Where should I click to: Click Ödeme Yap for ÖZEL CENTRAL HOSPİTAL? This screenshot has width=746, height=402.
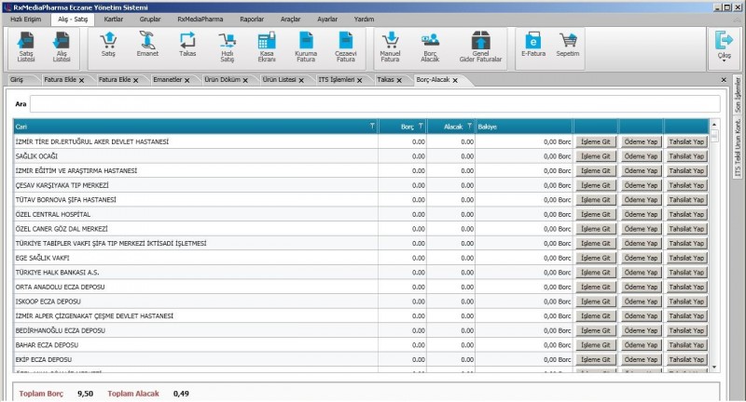[x=640, y=214]
